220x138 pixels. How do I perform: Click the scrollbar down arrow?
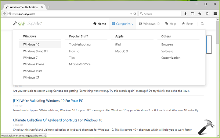[218, 136]
